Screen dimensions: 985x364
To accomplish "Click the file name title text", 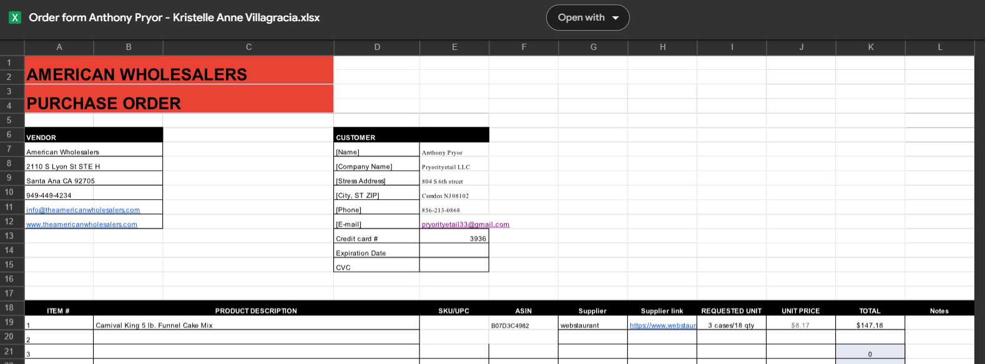I will point(174,17).
